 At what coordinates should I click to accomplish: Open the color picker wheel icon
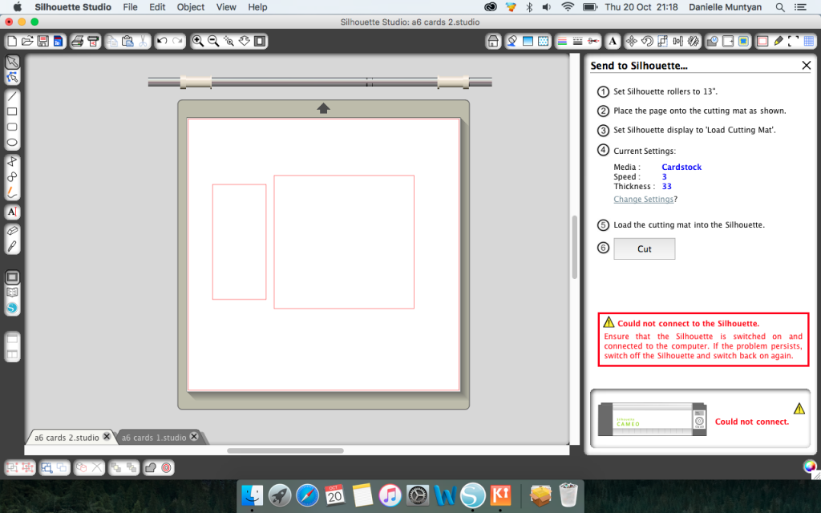point(810,466)
